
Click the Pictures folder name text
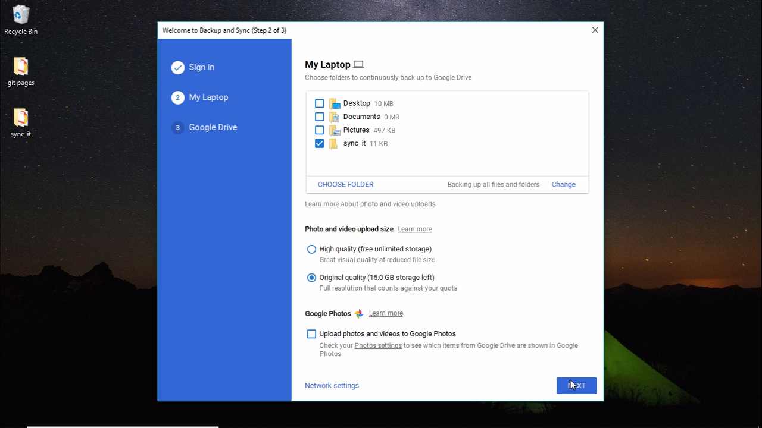tap(356, 130)
